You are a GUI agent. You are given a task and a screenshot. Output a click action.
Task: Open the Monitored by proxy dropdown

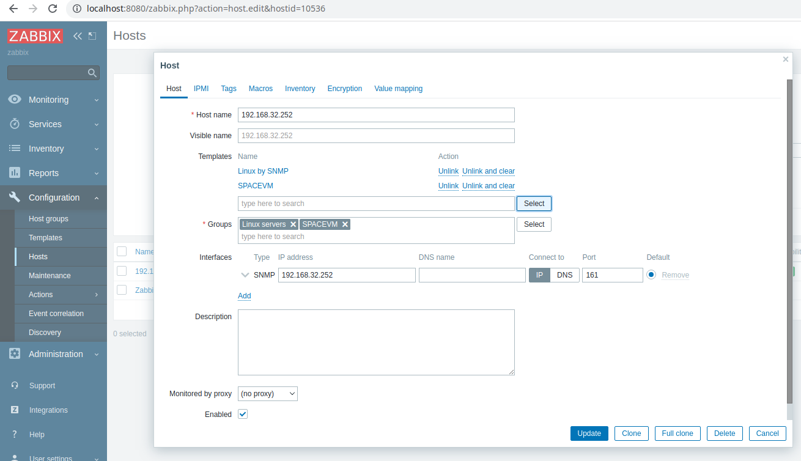click(x=268, y=394)
